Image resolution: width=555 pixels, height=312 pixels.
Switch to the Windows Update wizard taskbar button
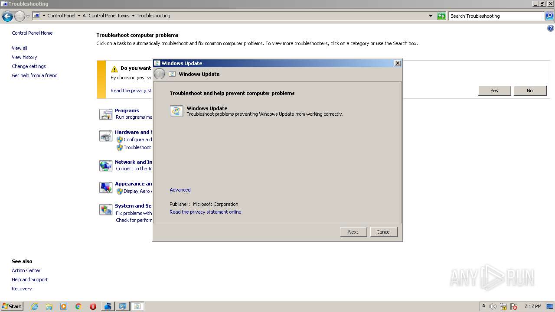(137, 306)
